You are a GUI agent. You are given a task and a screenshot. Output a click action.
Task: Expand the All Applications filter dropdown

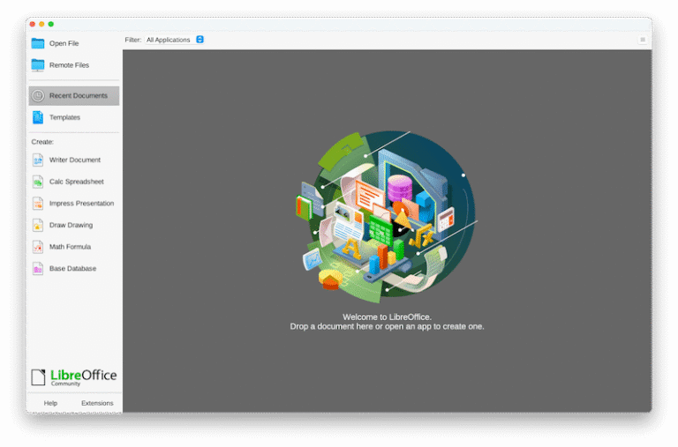[x=200, y=40]
